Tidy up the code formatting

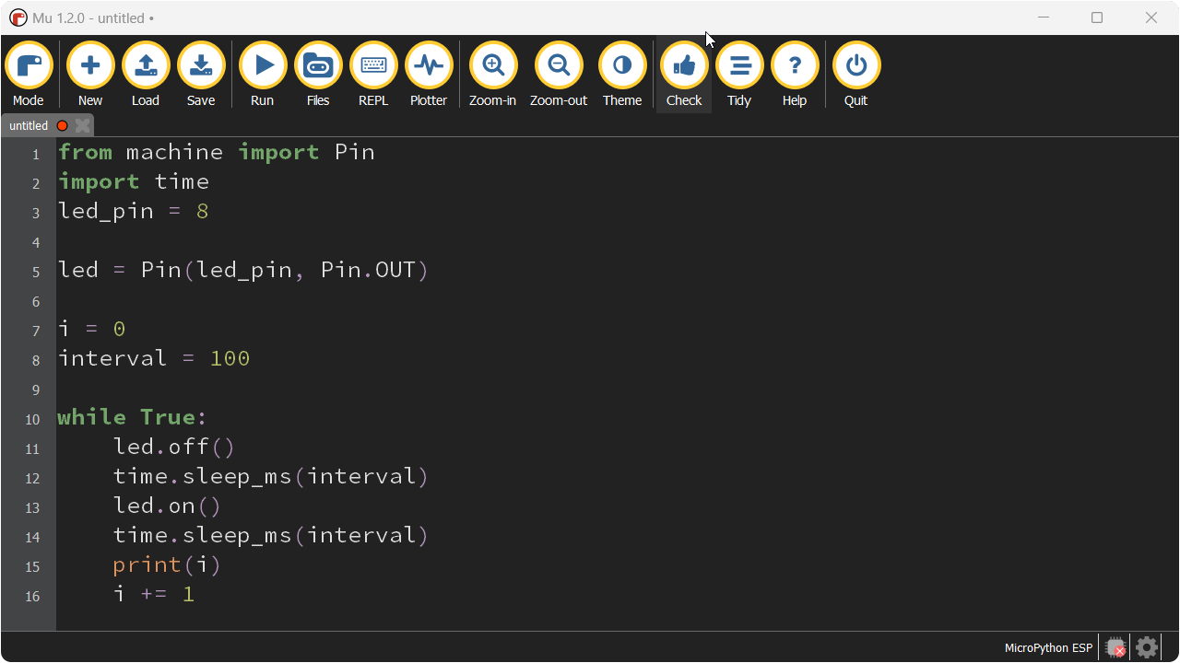[x=738, y=74]
